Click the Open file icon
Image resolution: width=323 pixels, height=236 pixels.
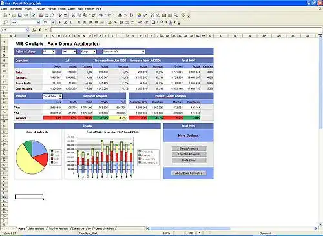(x=14, y=15)
